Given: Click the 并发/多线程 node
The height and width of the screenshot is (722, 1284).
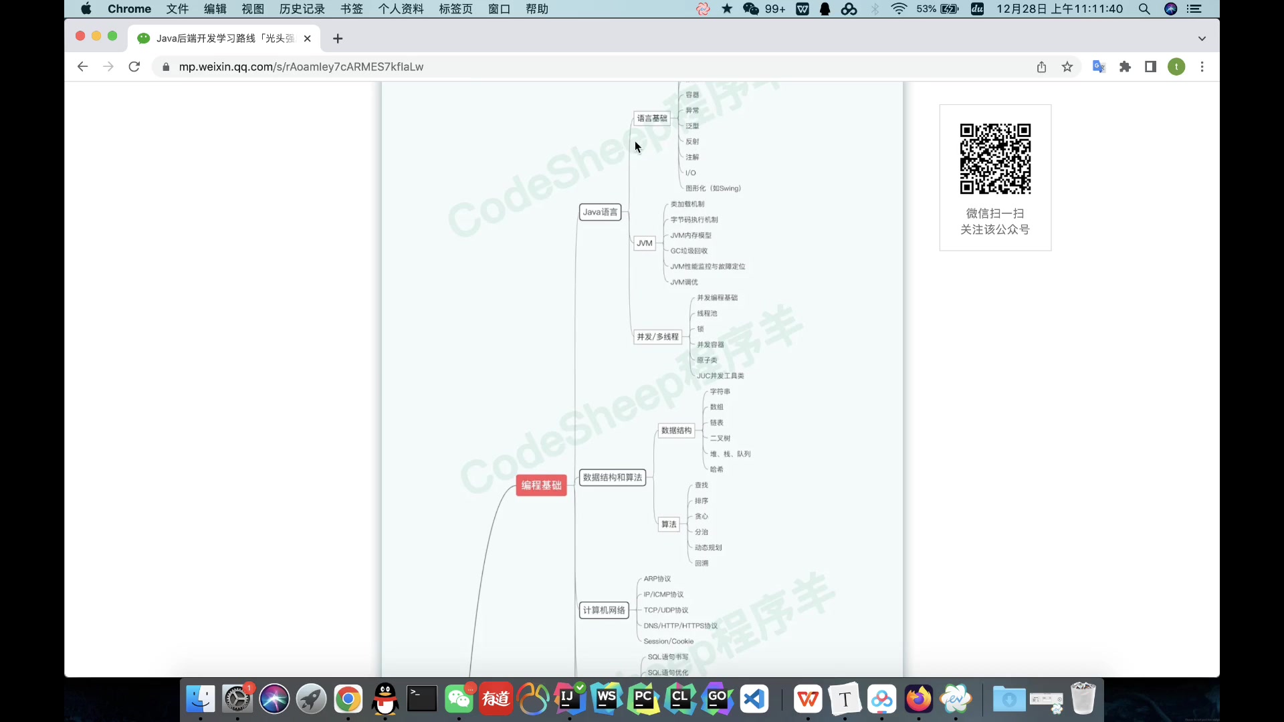Looking at the screenshot, I should click(657, 337).
